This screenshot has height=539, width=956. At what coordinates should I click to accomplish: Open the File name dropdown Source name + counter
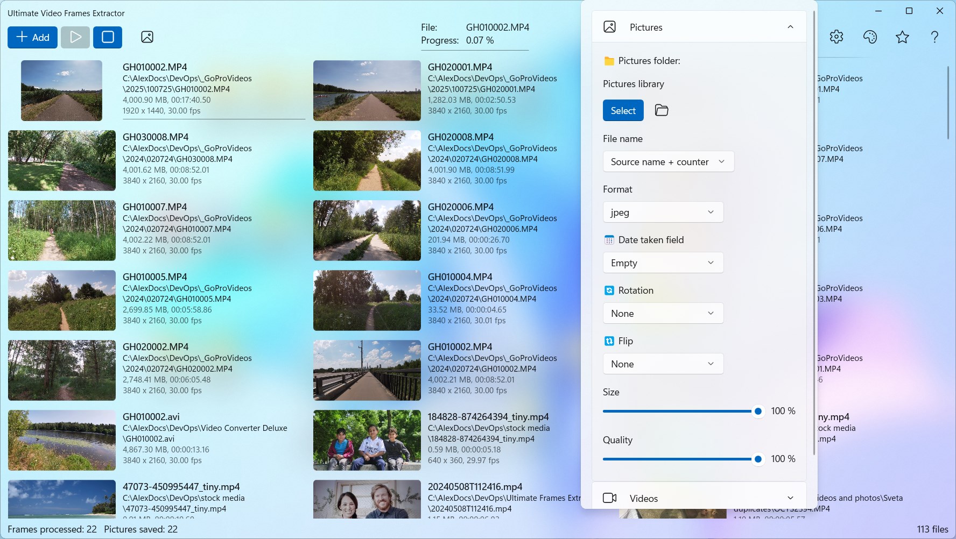pos(668,161)
